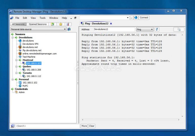Click in the Search field
This screenshot has width=195, height=136.
coord(47,126)
